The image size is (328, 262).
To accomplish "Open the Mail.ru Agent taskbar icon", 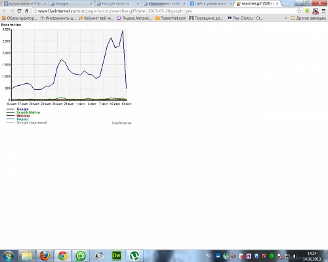I will tap(81, 255).
